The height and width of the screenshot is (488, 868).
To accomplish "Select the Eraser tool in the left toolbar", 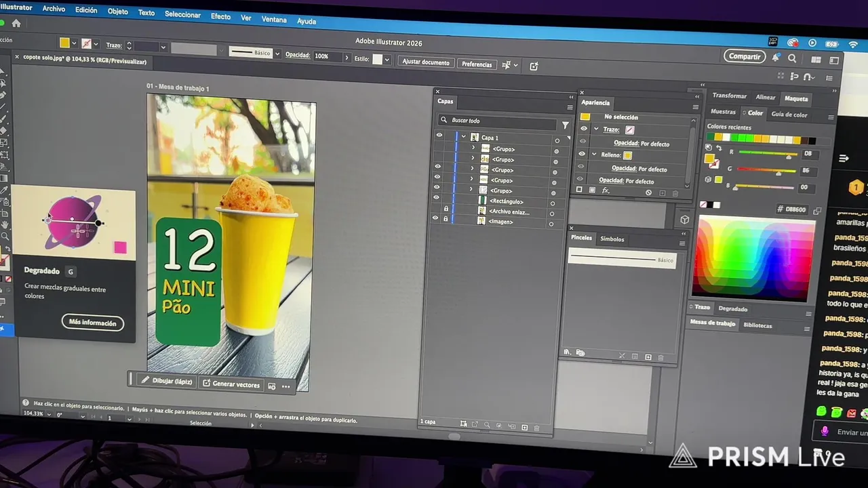I will point(3,130).
